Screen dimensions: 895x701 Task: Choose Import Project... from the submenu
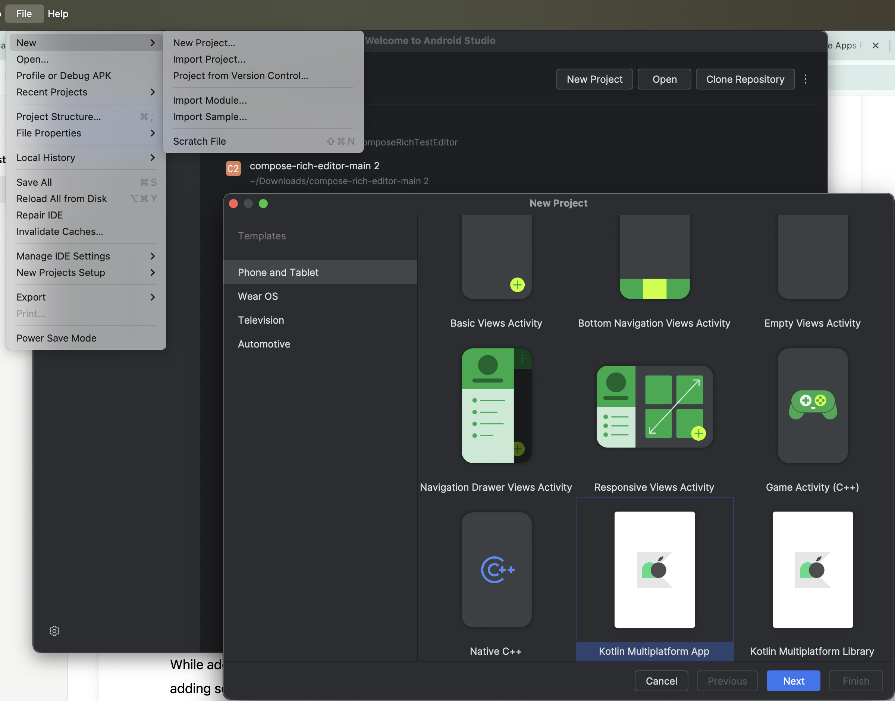[x=263, y=59]
